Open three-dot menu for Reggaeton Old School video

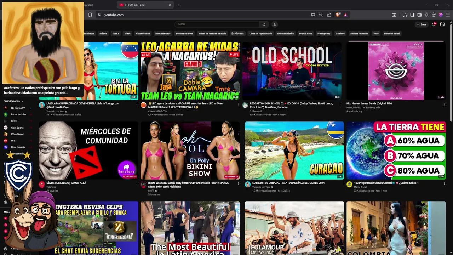pos(340,104)
